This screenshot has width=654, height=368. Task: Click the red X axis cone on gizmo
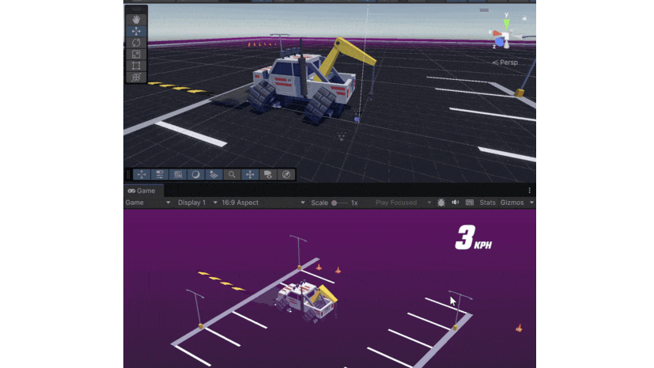[x=497, y=33]
